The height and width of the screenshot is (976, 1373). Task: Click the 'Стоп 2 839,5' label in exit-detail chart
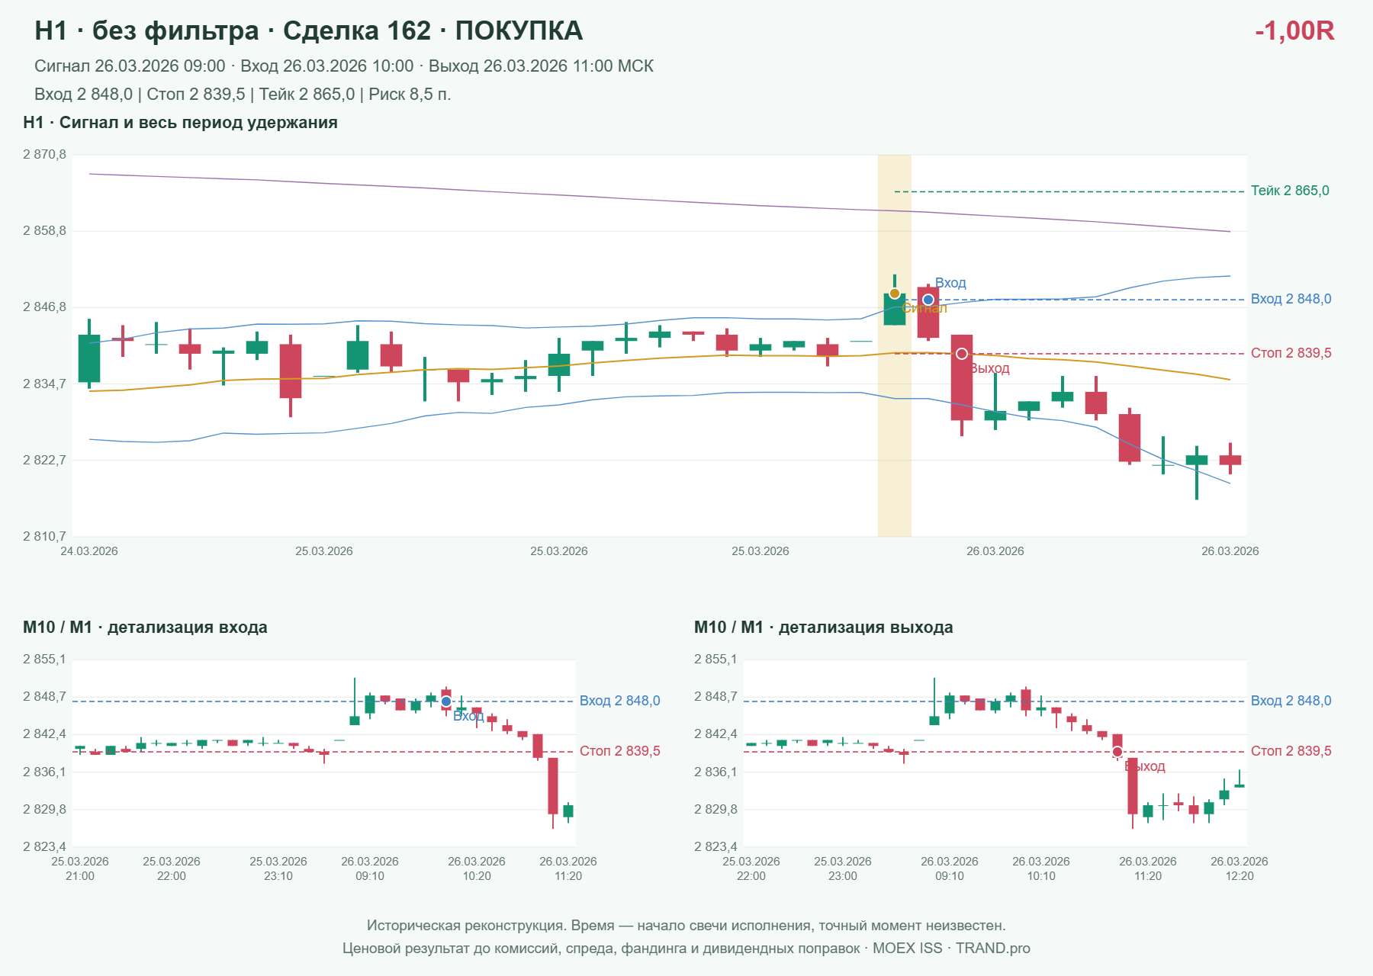coord(1291,751)
